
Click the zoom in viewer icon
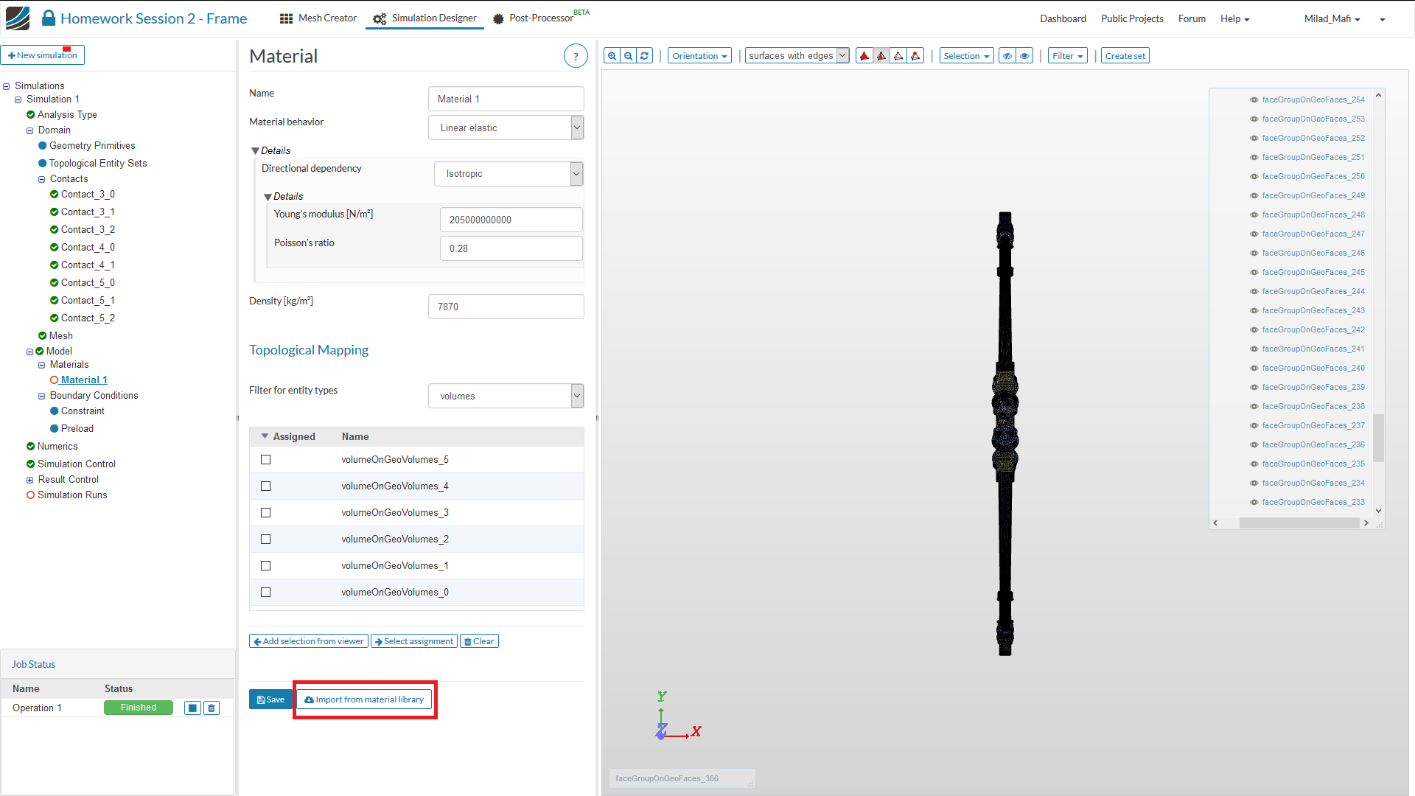click(612, 56)
